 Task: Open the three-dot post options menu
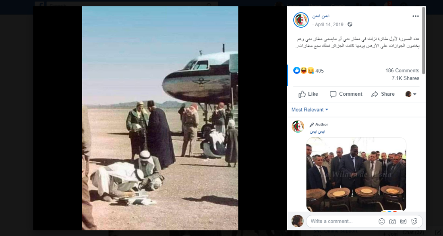(x=415, y=16)
